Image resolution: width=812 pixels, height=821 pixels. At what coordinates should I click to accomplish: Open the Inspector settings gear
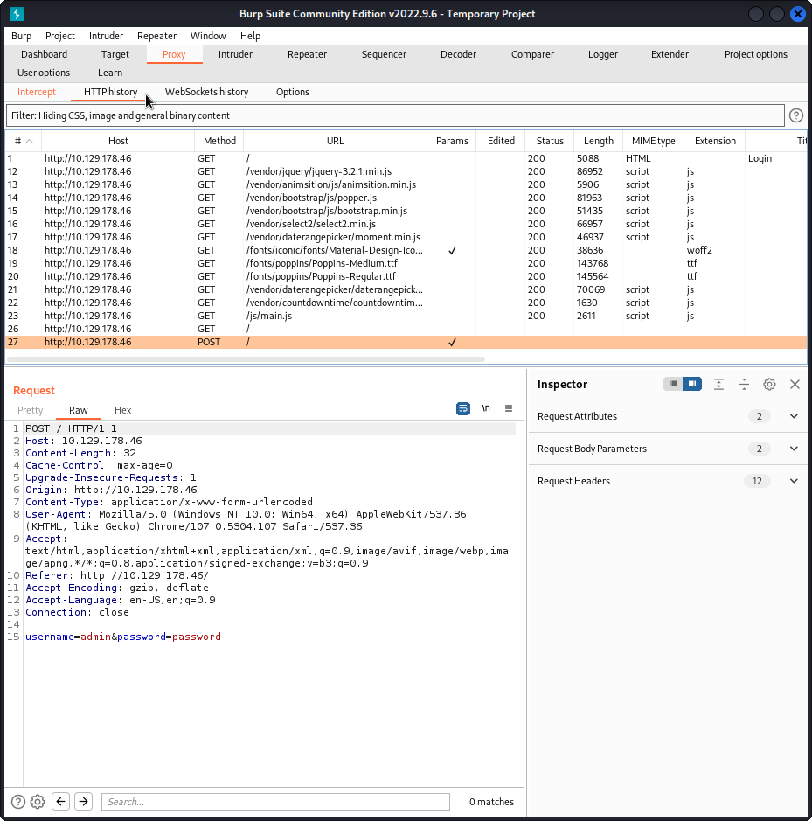coord(769,383)
